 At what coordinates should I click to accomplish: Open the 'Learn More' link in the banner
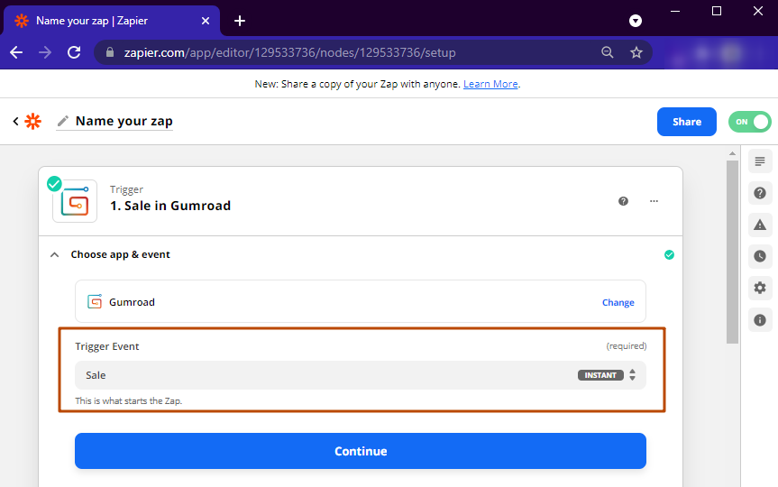[490, 84]
